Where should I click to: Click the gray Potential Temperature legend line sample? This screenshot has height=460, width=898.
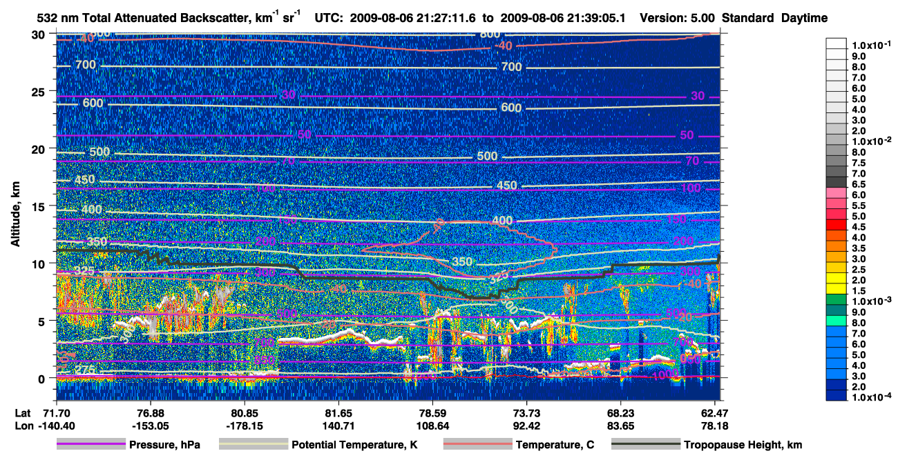(253, 445)
